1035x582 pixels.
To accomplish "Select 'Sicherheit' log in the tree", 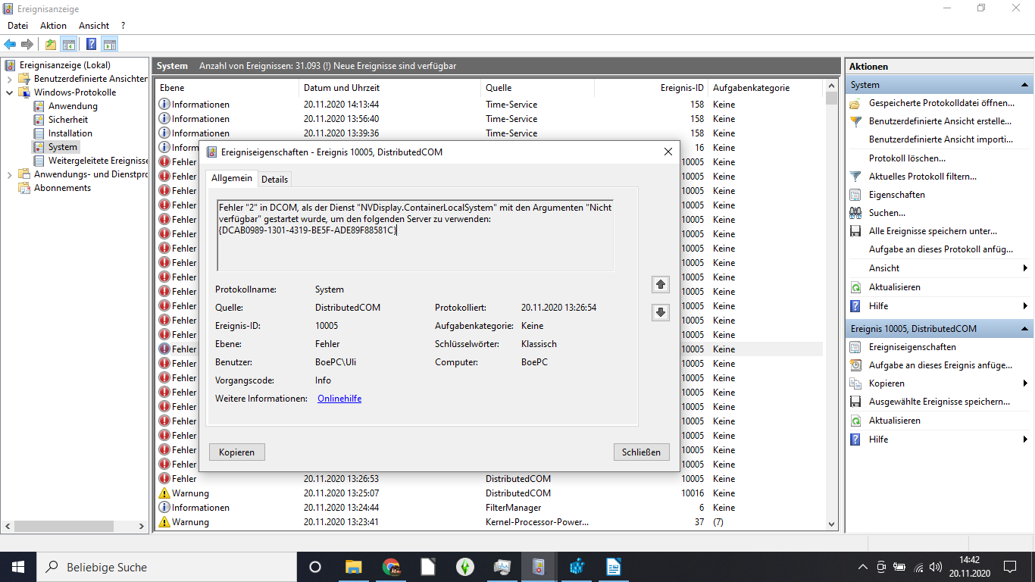I will pyautogui.click(x=68, y=120).
